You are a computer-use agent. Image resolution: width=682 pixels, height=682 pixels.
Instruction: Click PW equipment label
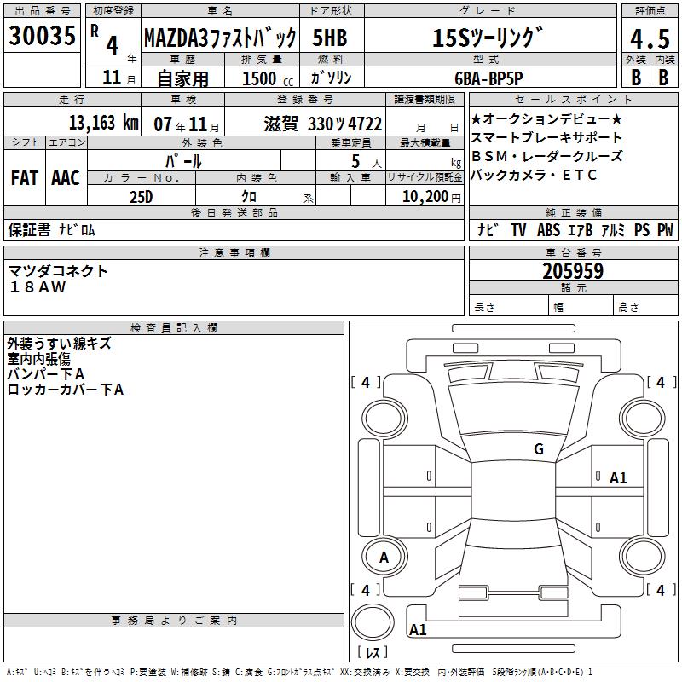665,229
